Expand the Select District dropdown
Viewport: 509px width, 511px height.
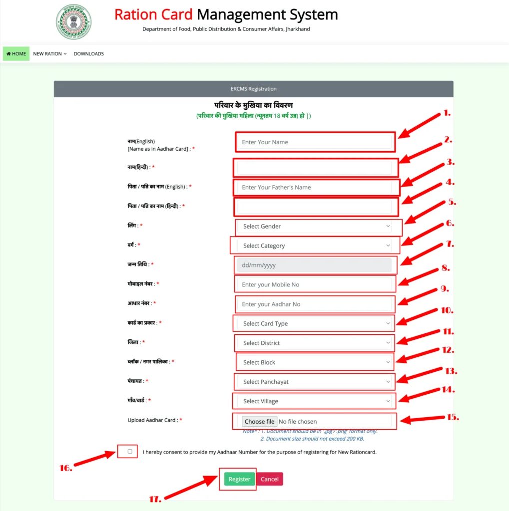316,343
